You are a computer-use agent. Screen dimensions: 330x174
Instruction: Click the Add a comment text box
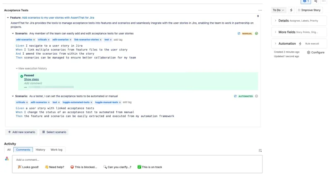click(x=137, y=159)
